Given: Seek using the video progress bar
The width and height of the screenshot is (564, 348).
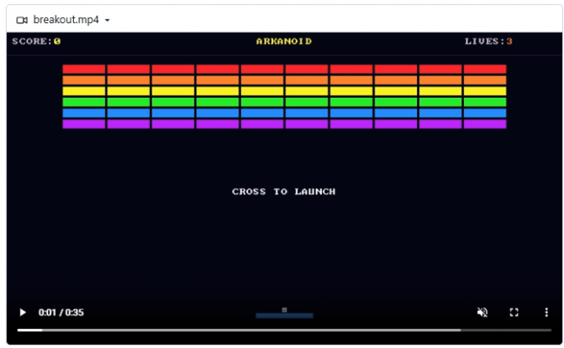Looking at the screenshot, I should (x=284, y=330).
